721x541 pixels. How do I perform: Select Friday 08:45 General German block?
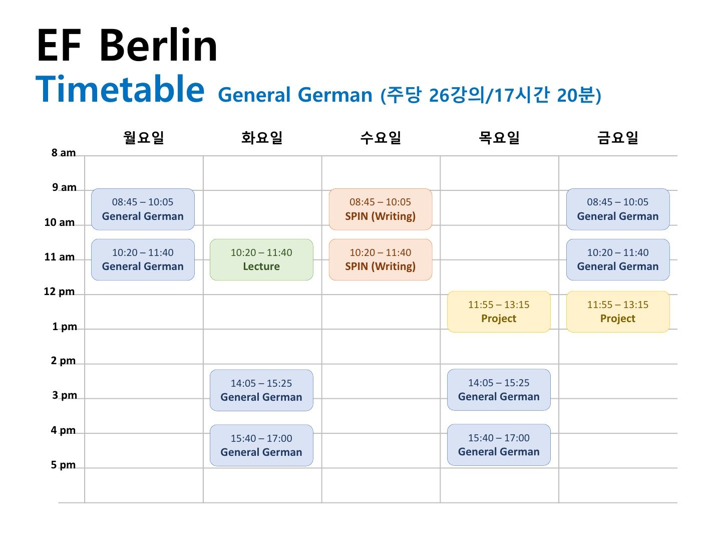[618, 209]
